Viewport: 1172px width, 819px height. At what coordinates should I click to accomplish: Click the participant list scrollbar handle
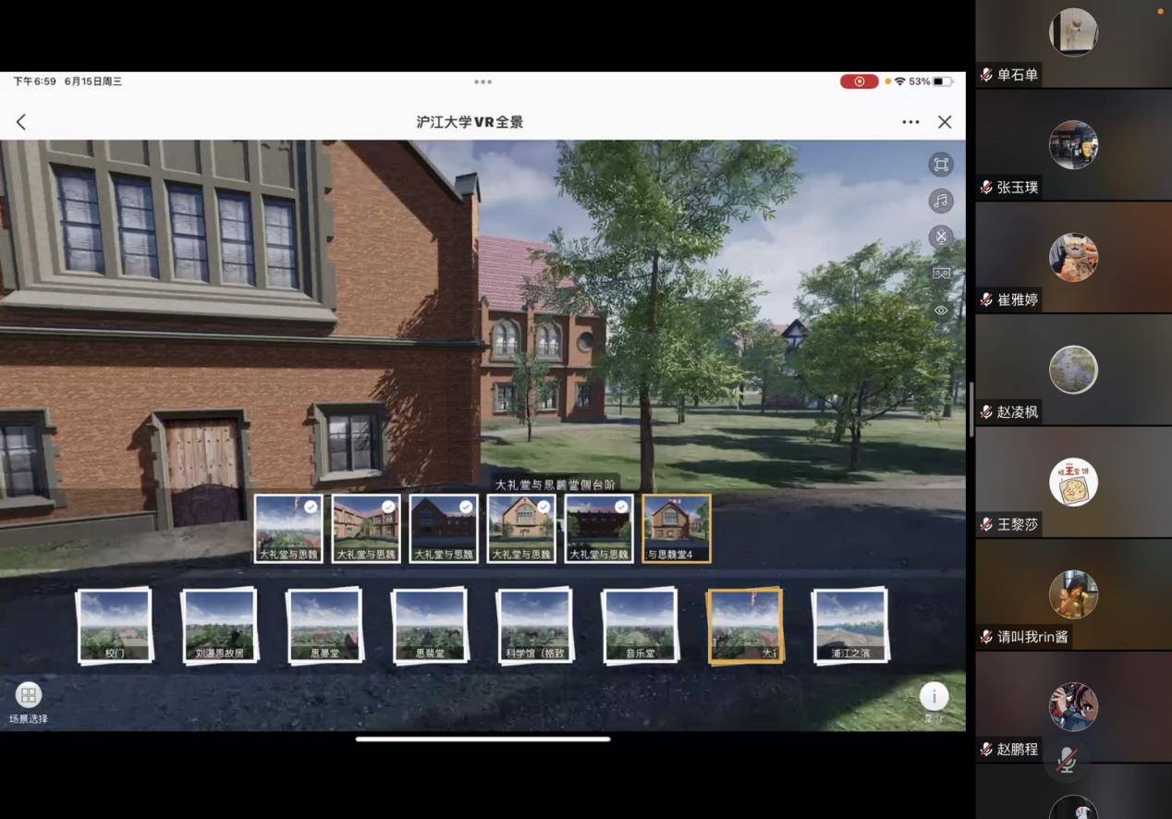[971, 409]
